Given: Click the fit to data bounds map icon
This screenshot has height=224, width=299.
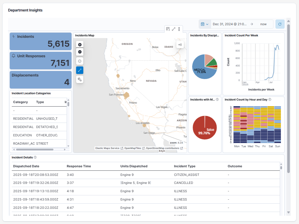Looking at the screenshot, I should (80, 61).
